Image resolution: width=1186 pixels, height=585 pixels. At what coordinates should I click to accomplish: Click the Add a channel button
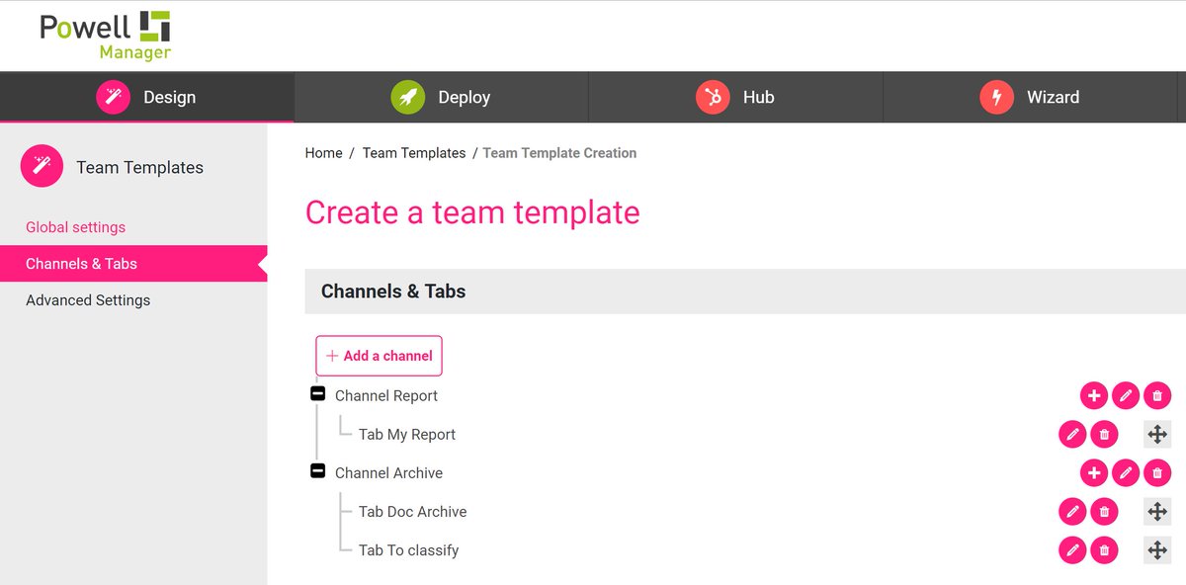coord(379,356)
